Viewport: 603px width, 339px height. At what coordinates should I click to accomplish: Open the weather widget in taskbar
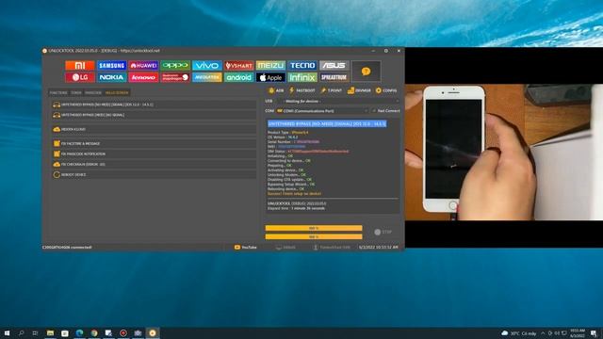tap(519, 333)
